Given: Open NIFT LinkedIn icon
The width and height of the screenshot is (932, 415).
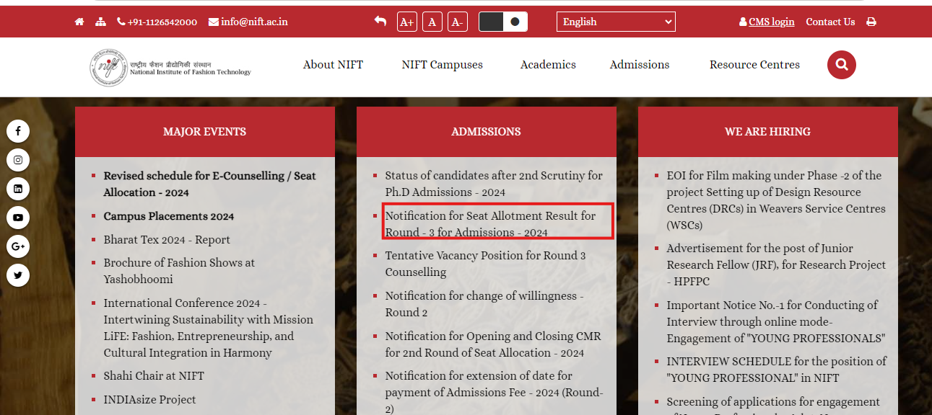Looking at the screenshot, I should 18,189.
